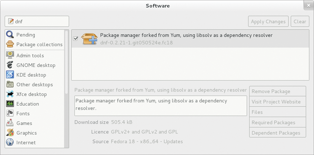The height and width of the screenshot is (155, 314).
Task: Click the search field containing dnf
Action: [37, 21]
